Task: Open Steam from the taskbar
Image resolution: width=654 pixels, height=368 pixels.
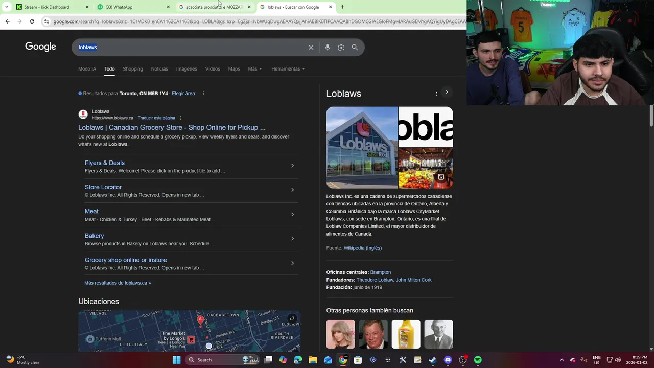Action: [x=432, y=360]
